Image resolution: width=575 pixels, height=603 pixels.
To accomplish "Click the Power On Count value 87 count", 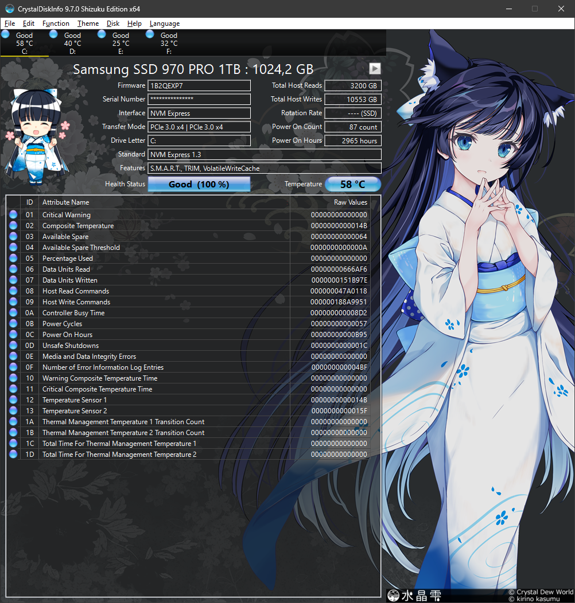I will [353, 127].
